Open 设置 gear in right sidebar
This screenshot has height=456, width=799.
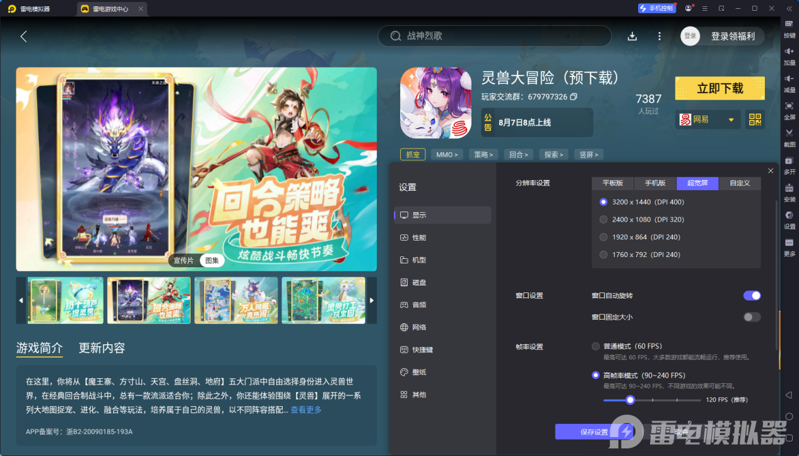point(790,219)
